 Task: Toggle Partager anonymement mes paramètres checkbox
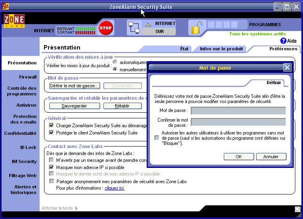(52, 181)
